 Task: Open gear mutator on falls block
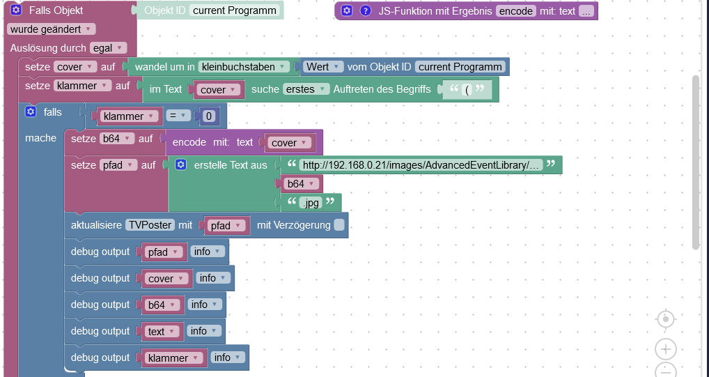(x=30, y=111)
